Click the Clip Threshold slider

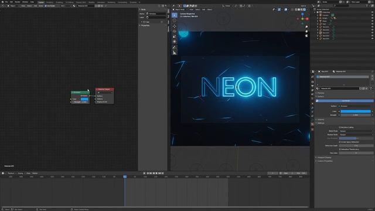coord(356,138)
